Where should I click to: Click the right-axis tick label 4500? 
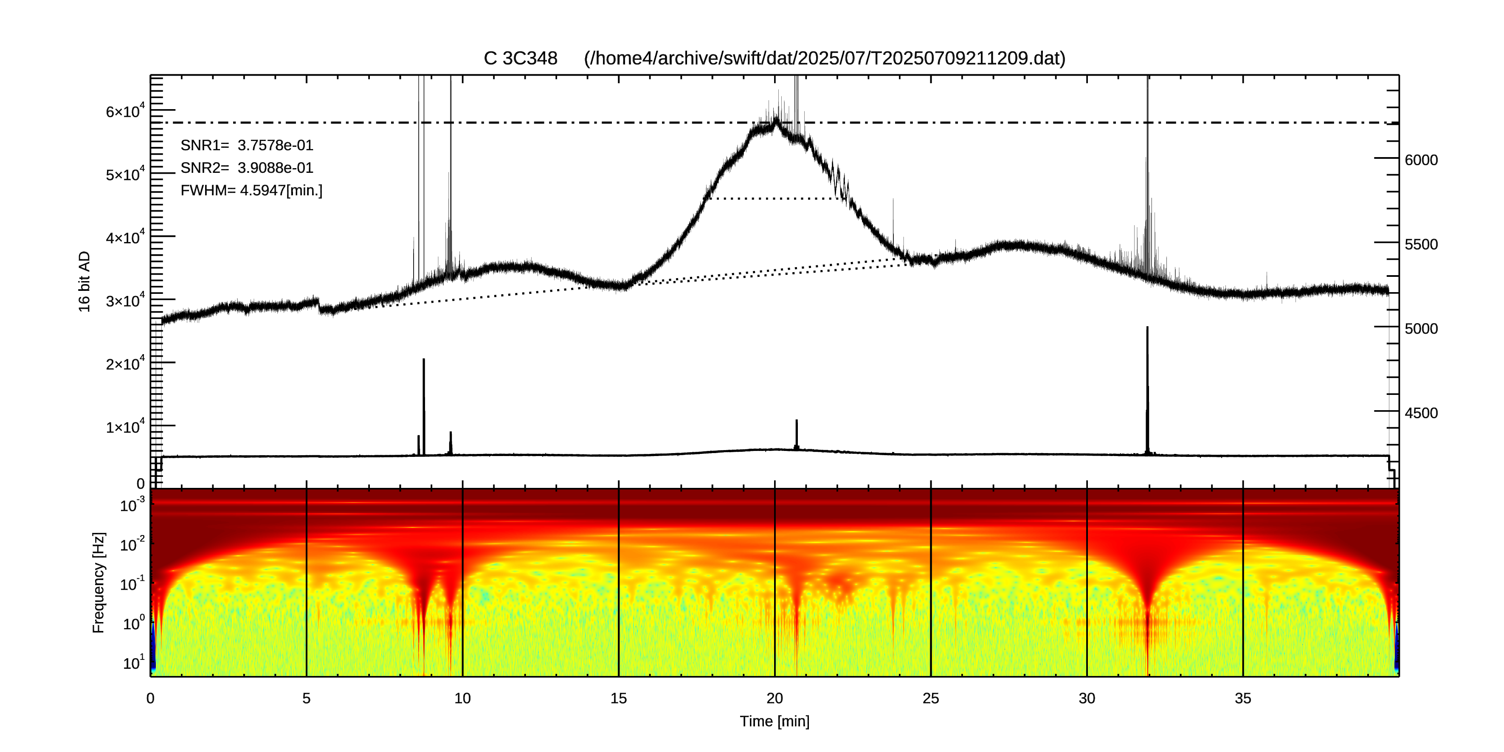[1421, 414]
